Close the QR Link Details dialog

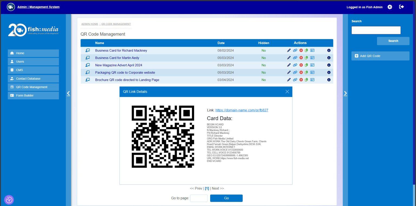pos(287,92)
